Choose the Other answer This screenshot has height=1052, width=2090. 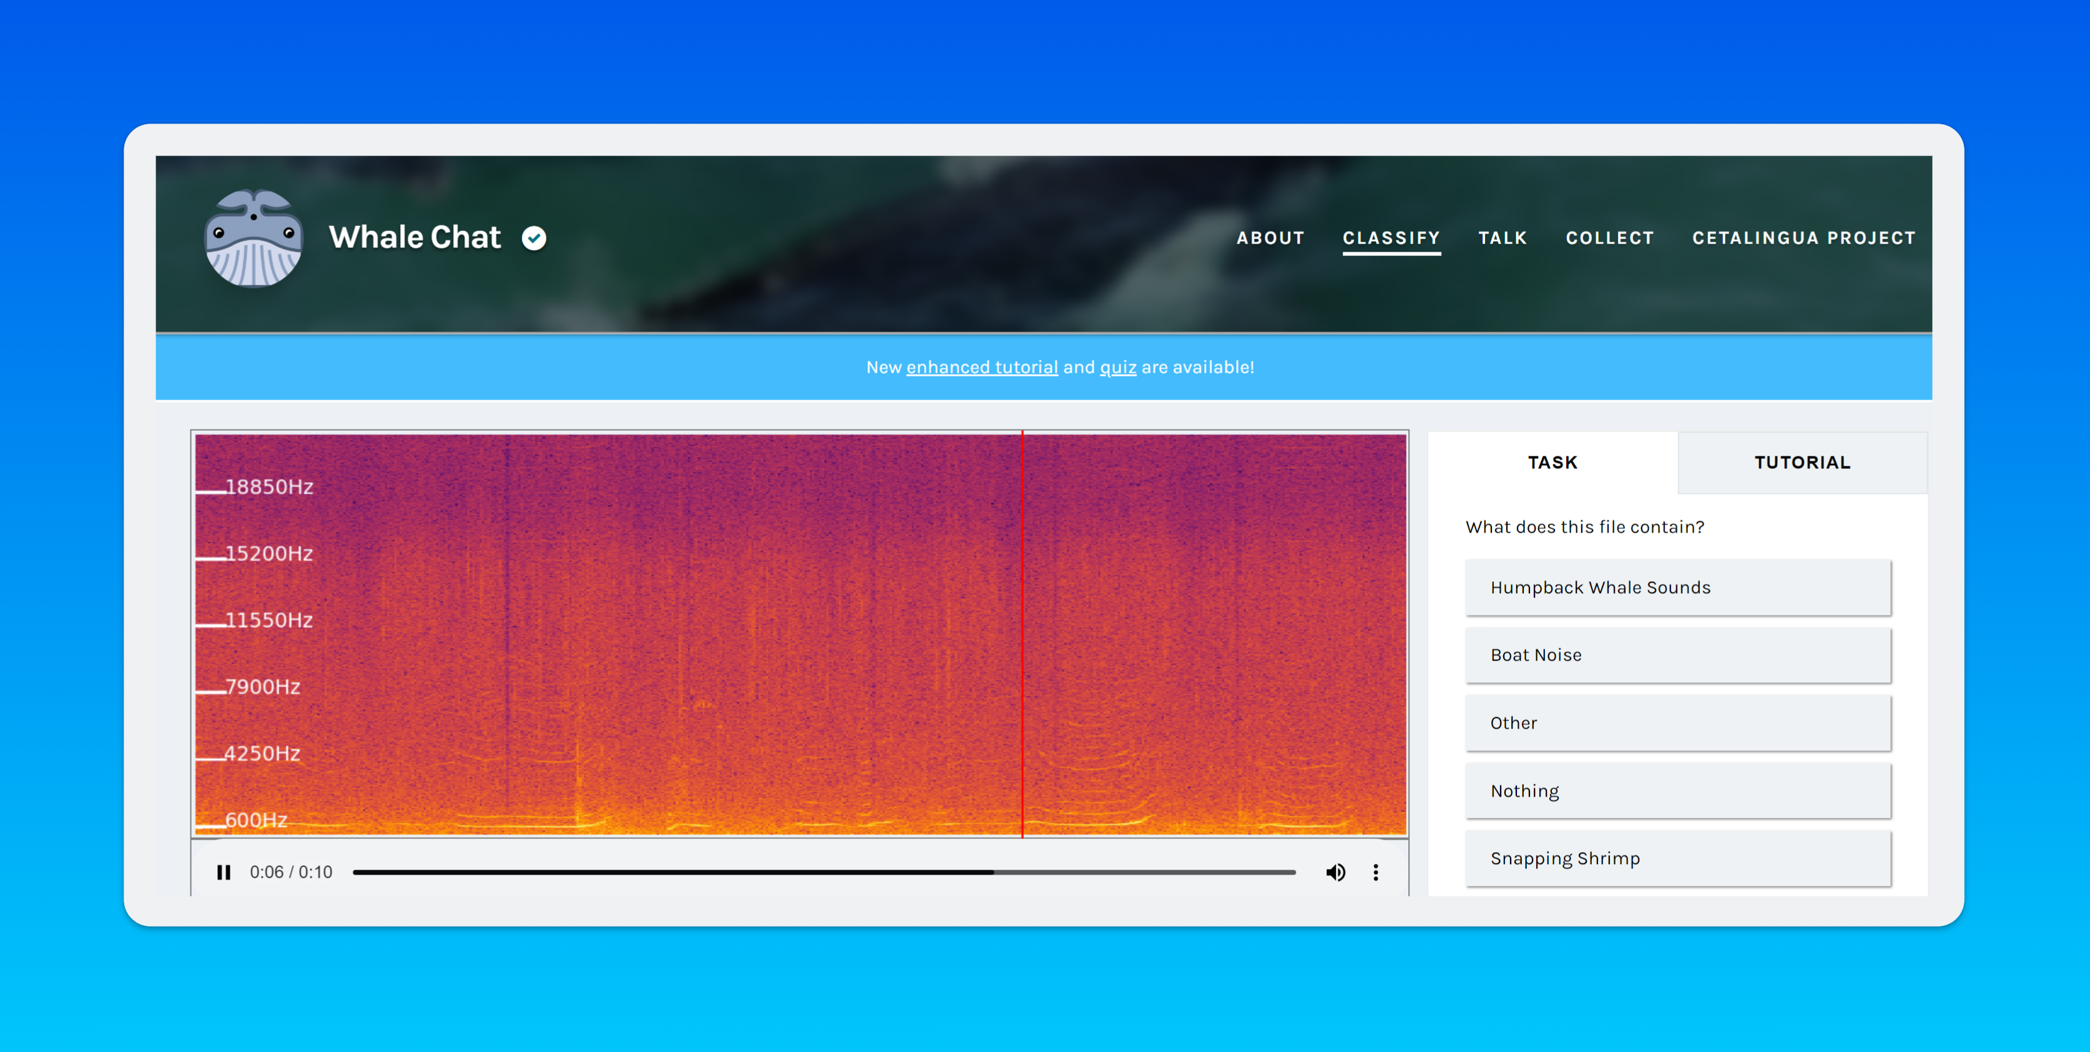pos(1678,722)
